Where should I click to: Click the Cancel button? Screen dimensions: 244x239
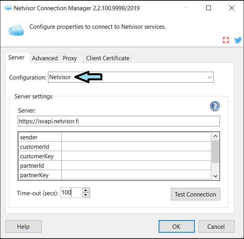point(216,226)
